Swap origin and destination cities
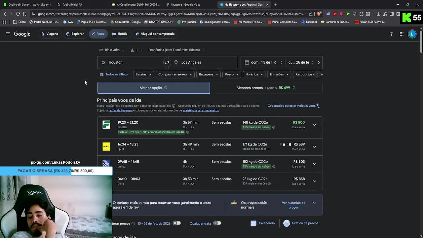This screenshot has height=238, width=423. [167, 62]
